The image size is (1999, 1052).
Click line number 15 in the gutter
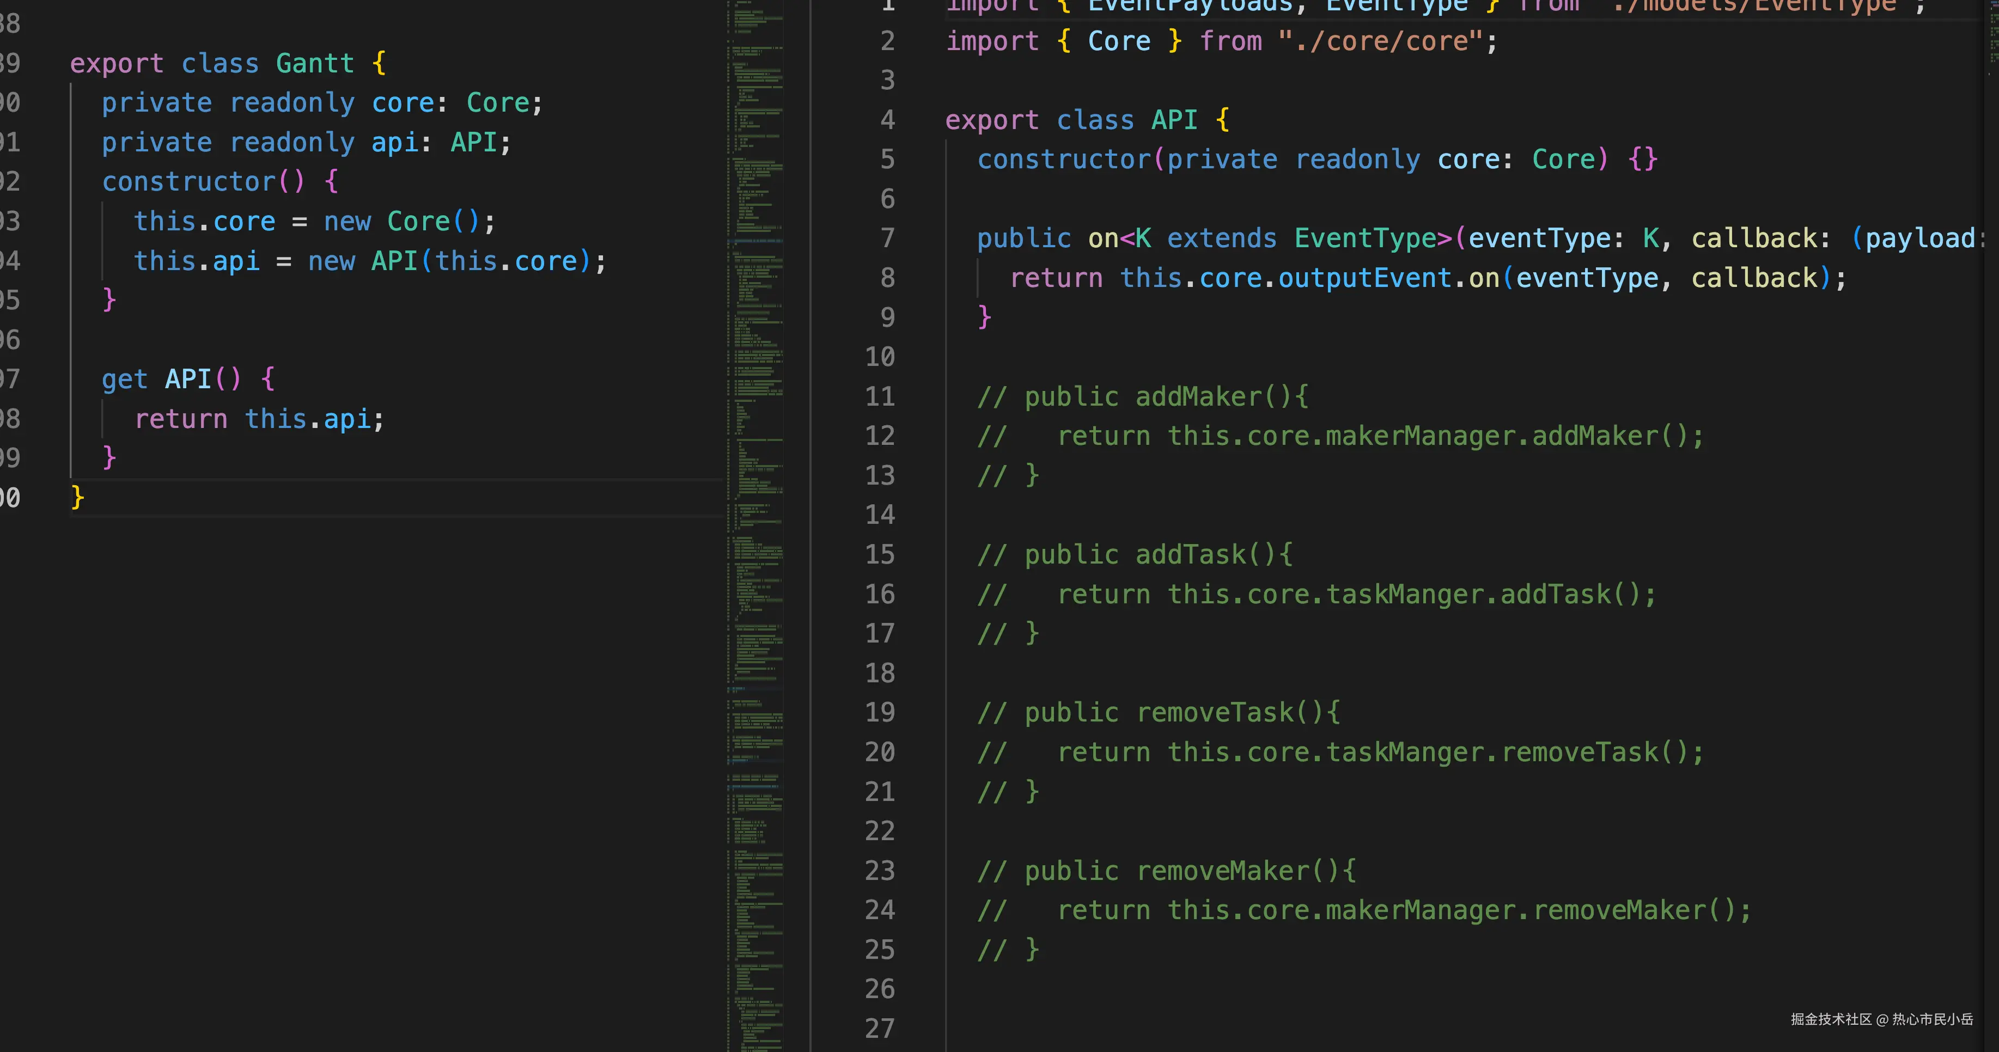pyautogui.click(x=880, y=554)
